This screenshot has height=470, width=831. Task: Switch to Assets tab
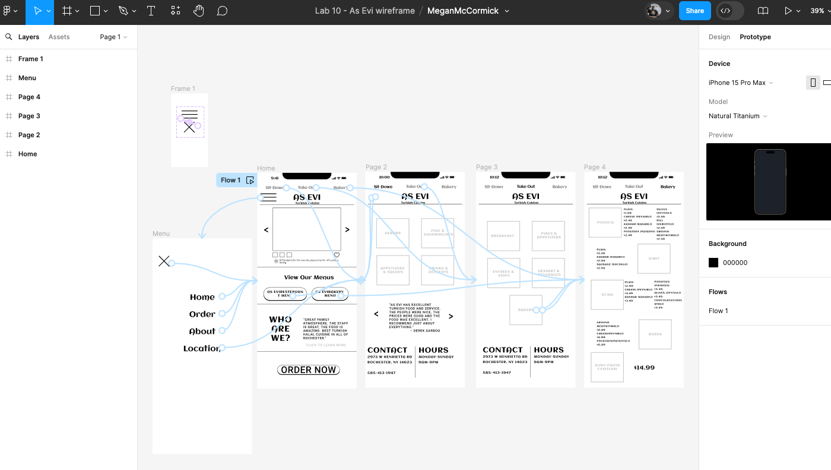(x=59, y=37)
